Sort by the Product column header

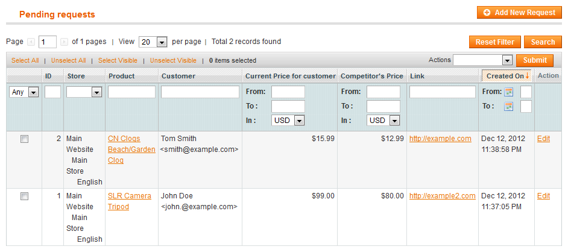click(121, 76)
